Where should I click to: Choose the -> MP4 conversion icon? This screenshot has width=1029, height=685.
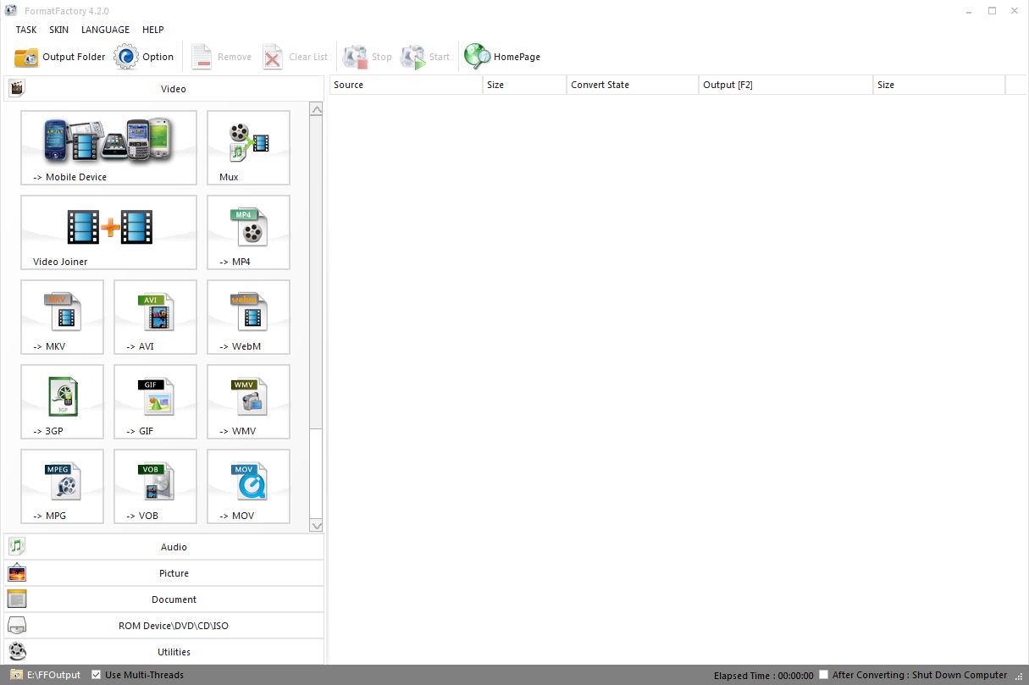(248, 232)
